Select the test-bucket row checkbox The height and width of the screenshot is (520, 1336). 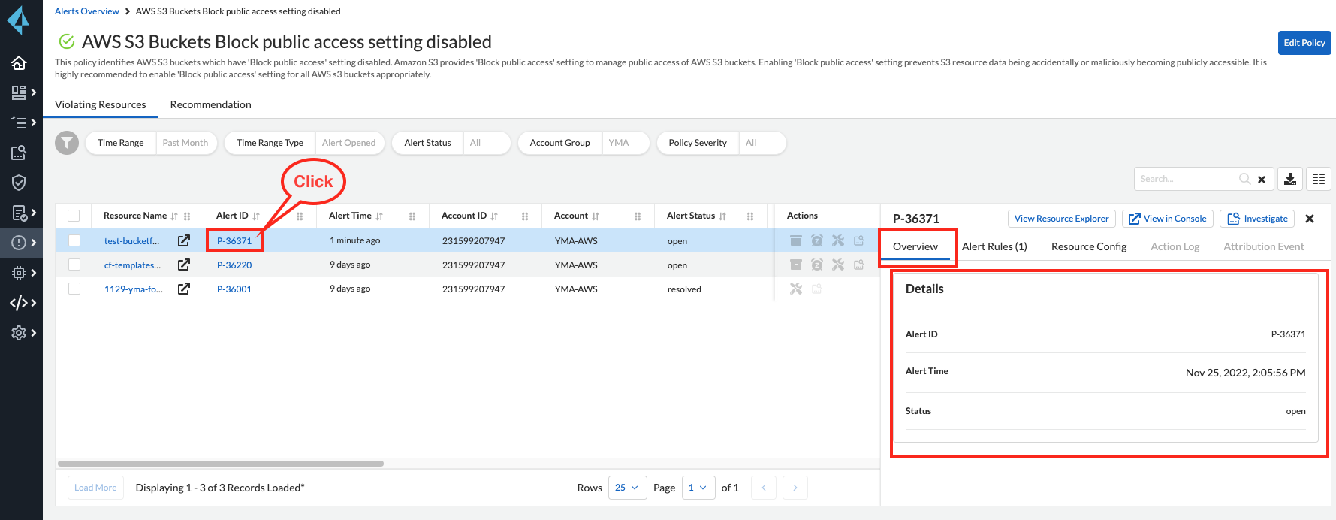(x=74, y=241)
